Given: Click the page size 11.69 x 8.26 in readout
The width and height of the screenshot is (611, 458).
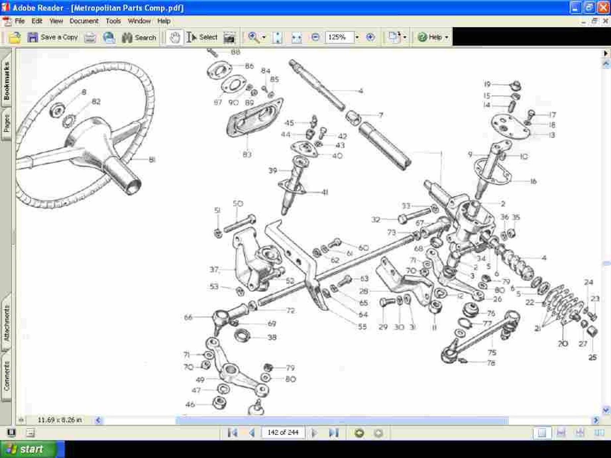Looking at the screenshot, I should coord(60,420).
